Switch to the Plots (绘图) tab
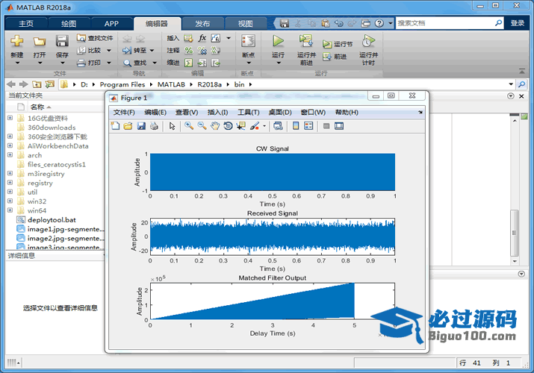 point(69,24)
